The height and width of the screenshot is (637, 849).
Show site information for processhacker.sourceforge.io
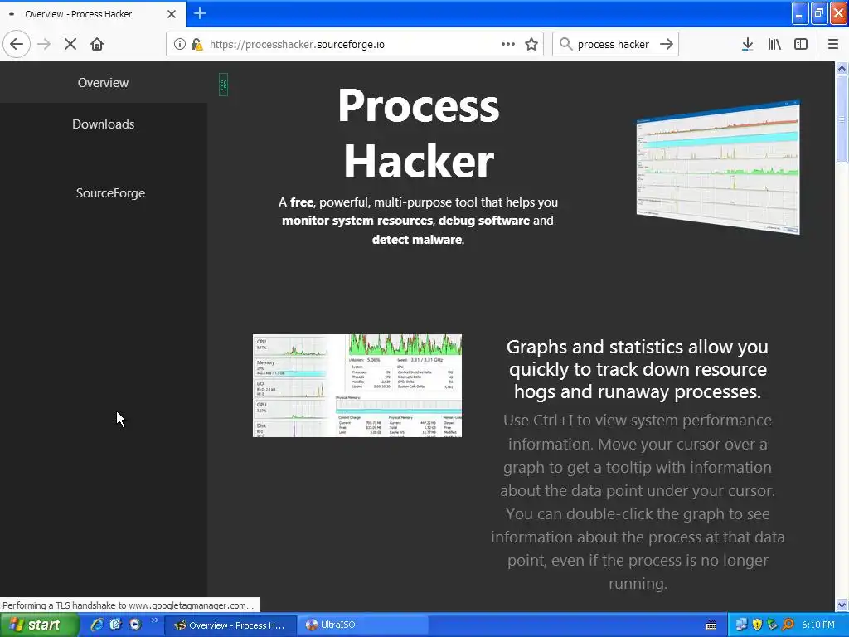180,44
